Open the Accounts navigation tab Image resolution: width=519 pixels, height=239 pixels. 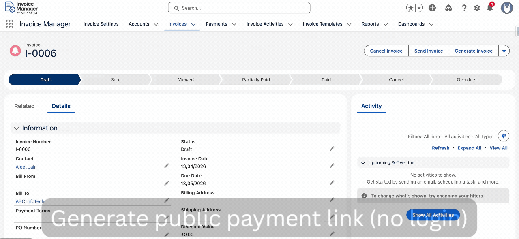coord(139,24)
